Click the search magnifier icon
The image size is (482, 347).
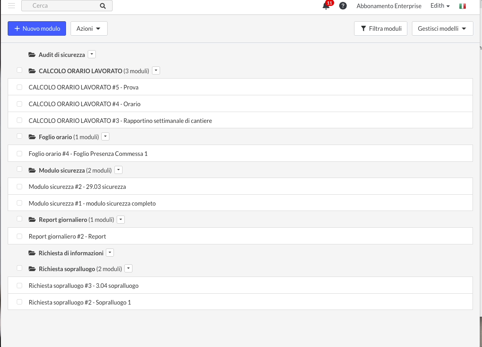103,6
